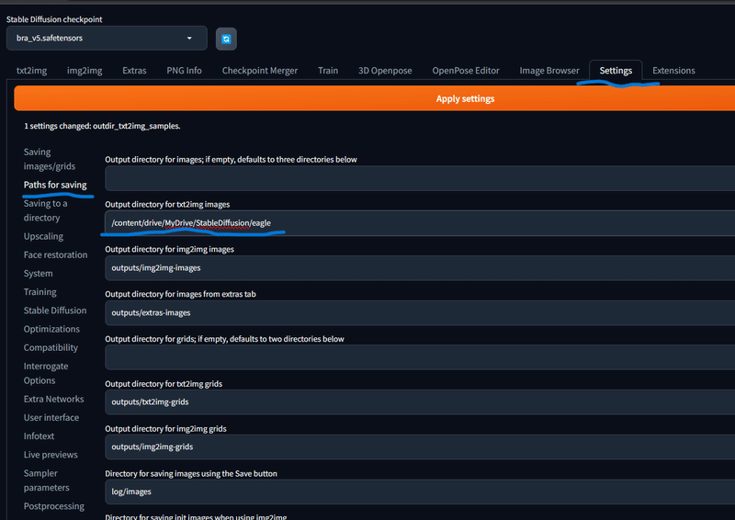
Task: Open the Train tab
Action: 328,71
